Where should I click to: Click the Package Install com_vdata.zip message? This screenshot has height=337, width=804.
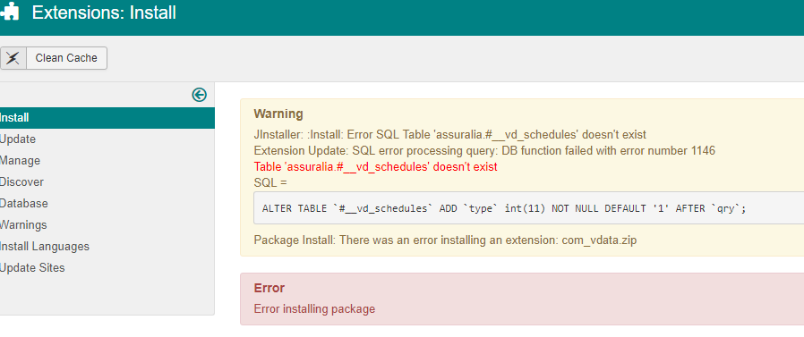tap(445, 240)
